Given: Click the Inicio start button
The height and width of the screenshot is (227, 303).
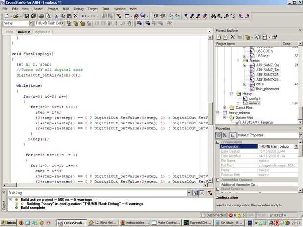Looking at the screenshot, I should (9, 223).
